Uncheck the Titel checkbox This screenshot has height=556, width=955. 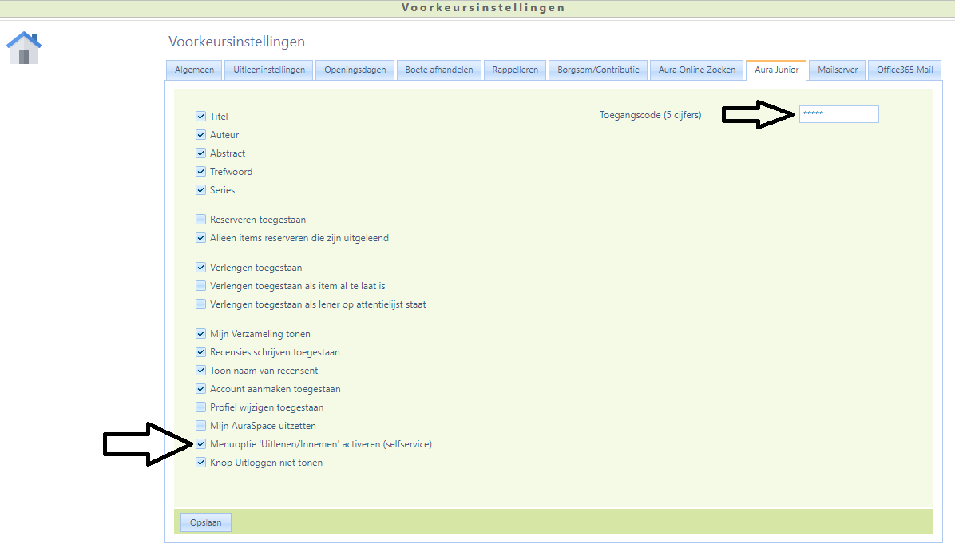[200, 117]
